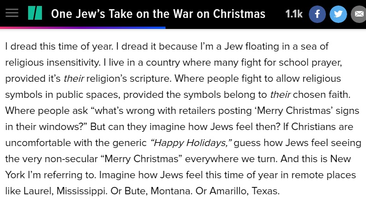
Task: Click the green HuffPost logo
Action: pos(35,13)
